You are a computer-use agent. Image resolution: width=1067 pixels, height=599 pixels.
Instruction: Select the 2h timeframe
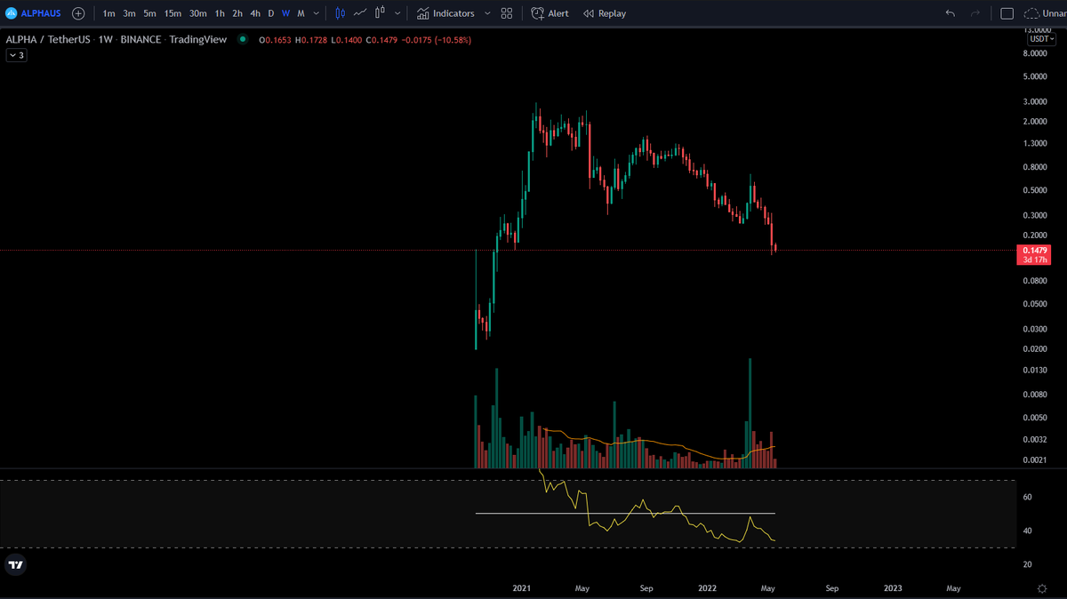[x=237, y=13]
